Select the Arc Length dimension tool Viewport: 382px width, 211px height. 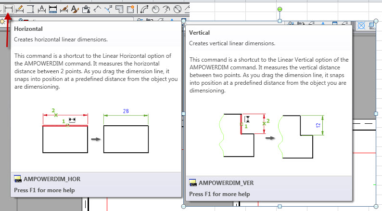pyautogui.click(x=144, y=9)
